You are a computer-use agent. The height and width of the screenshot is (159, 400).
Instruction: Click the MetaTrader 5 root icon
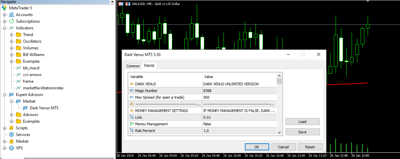[x=4, y=8]
